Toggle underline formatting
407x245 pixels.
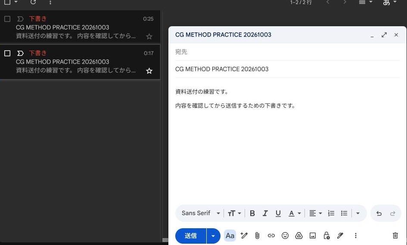278,213
